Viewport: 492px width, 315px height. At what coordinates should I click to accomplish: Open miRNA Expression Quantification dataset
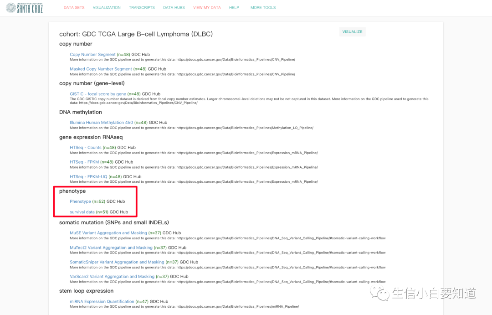[102, 301]
